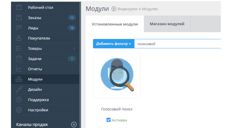
Task: Open Поддержка in the sidebar
Action: tap(45, 100)
